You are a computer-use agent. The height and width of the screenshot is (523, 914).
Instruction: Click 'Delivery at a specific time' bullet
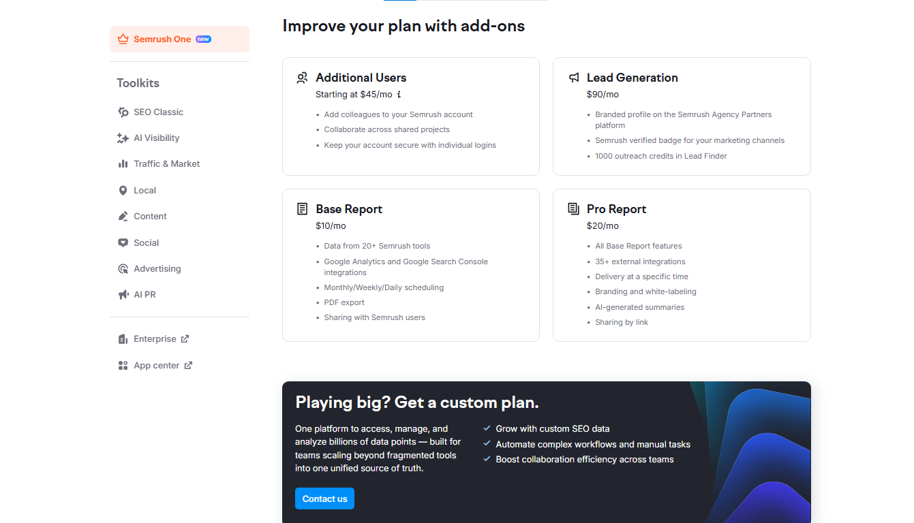641,276
